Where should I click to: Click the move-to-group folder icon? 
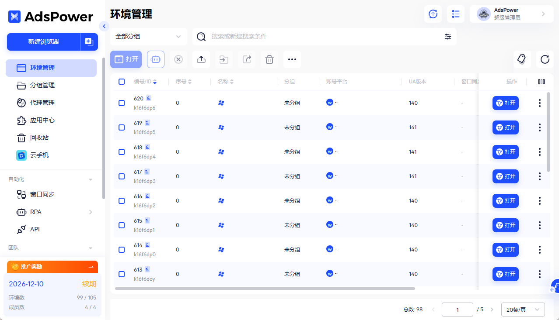[x=224, y=59]
